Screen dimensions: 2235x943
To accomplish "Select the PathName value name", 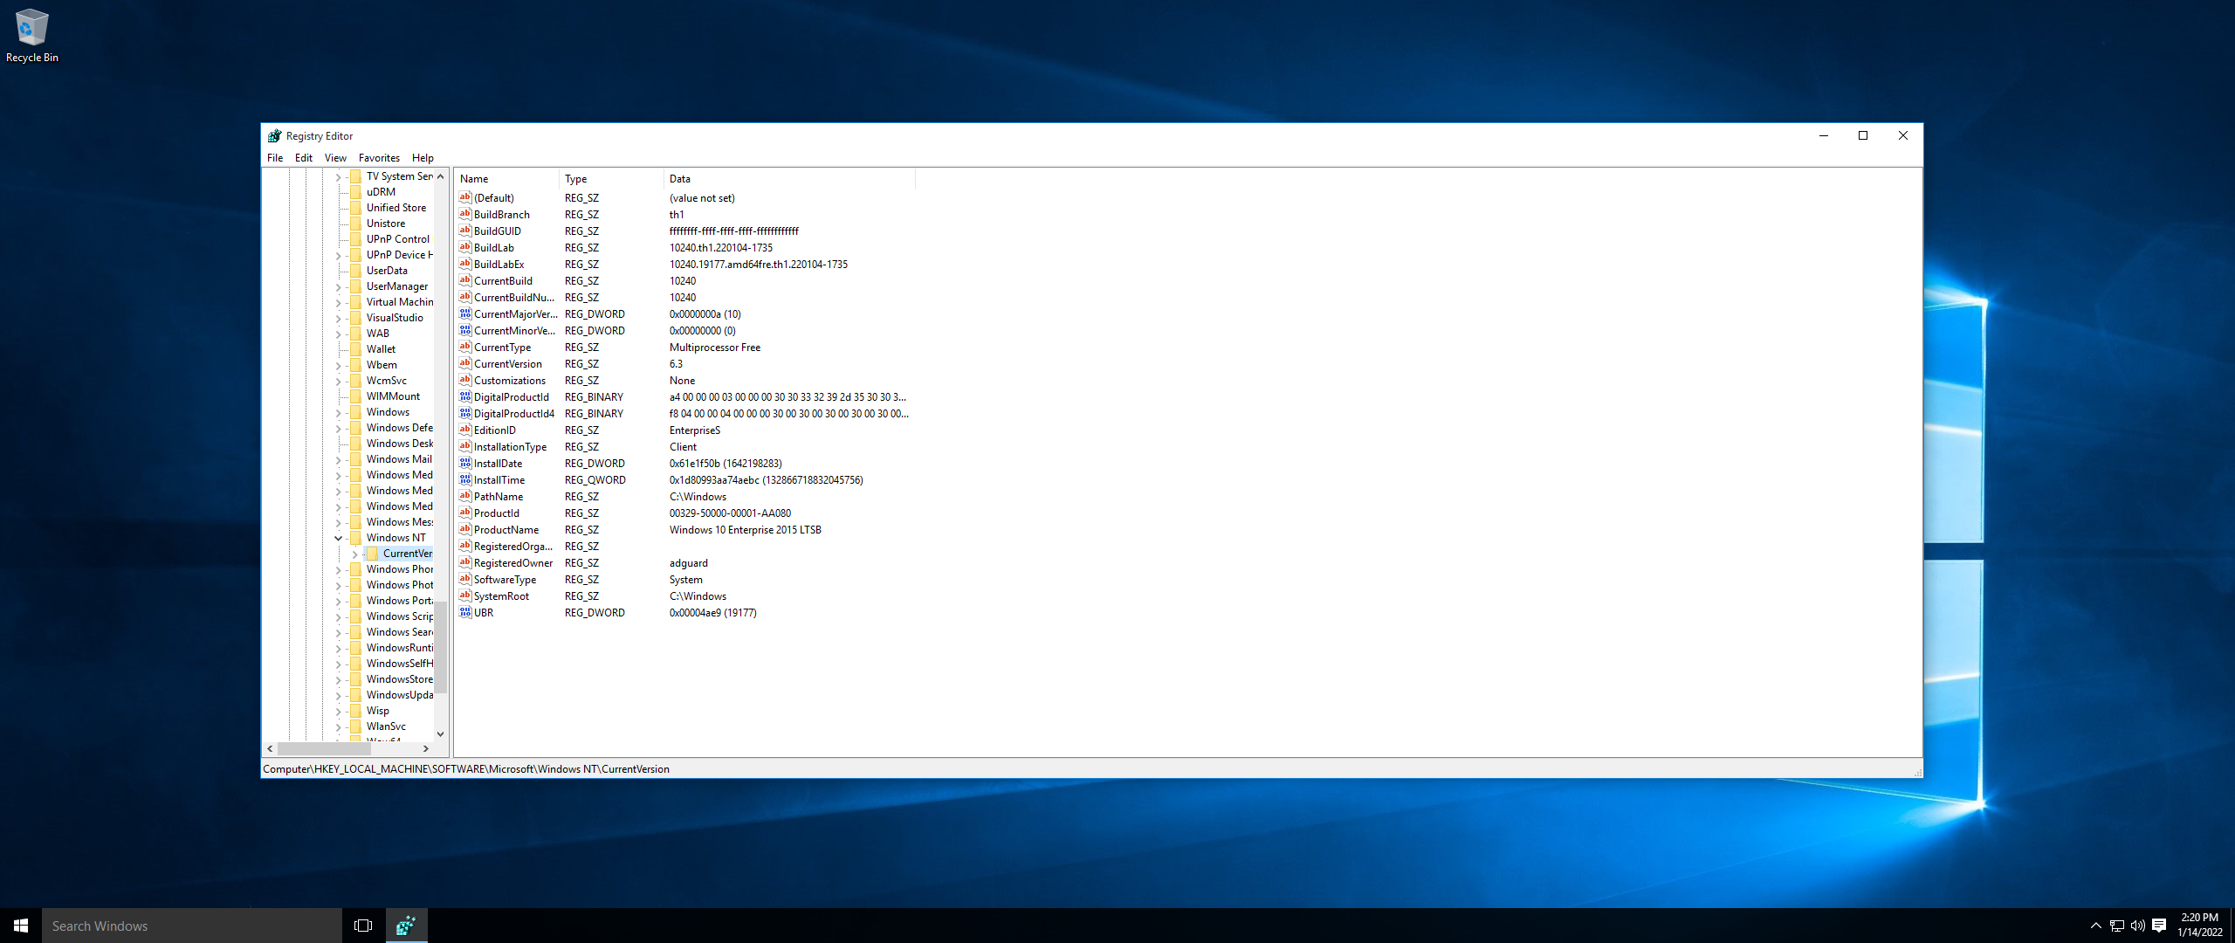I will coord(499,496).
